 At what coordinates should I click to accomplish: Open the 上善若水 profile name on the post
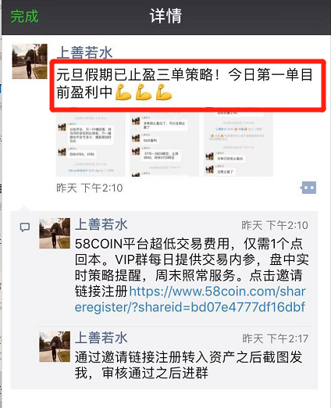[x=84, y=52]
